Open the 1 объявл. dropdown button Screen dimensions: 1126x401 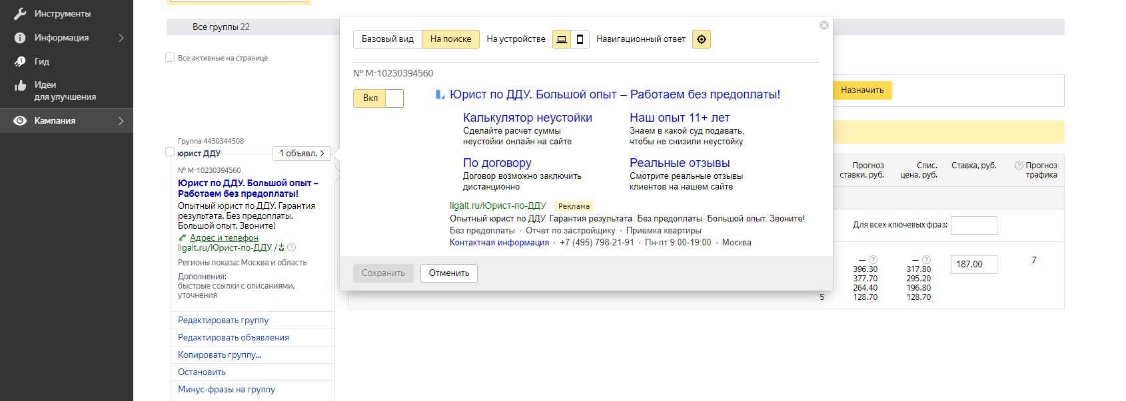pyautogui.click(x=301, y=154)
